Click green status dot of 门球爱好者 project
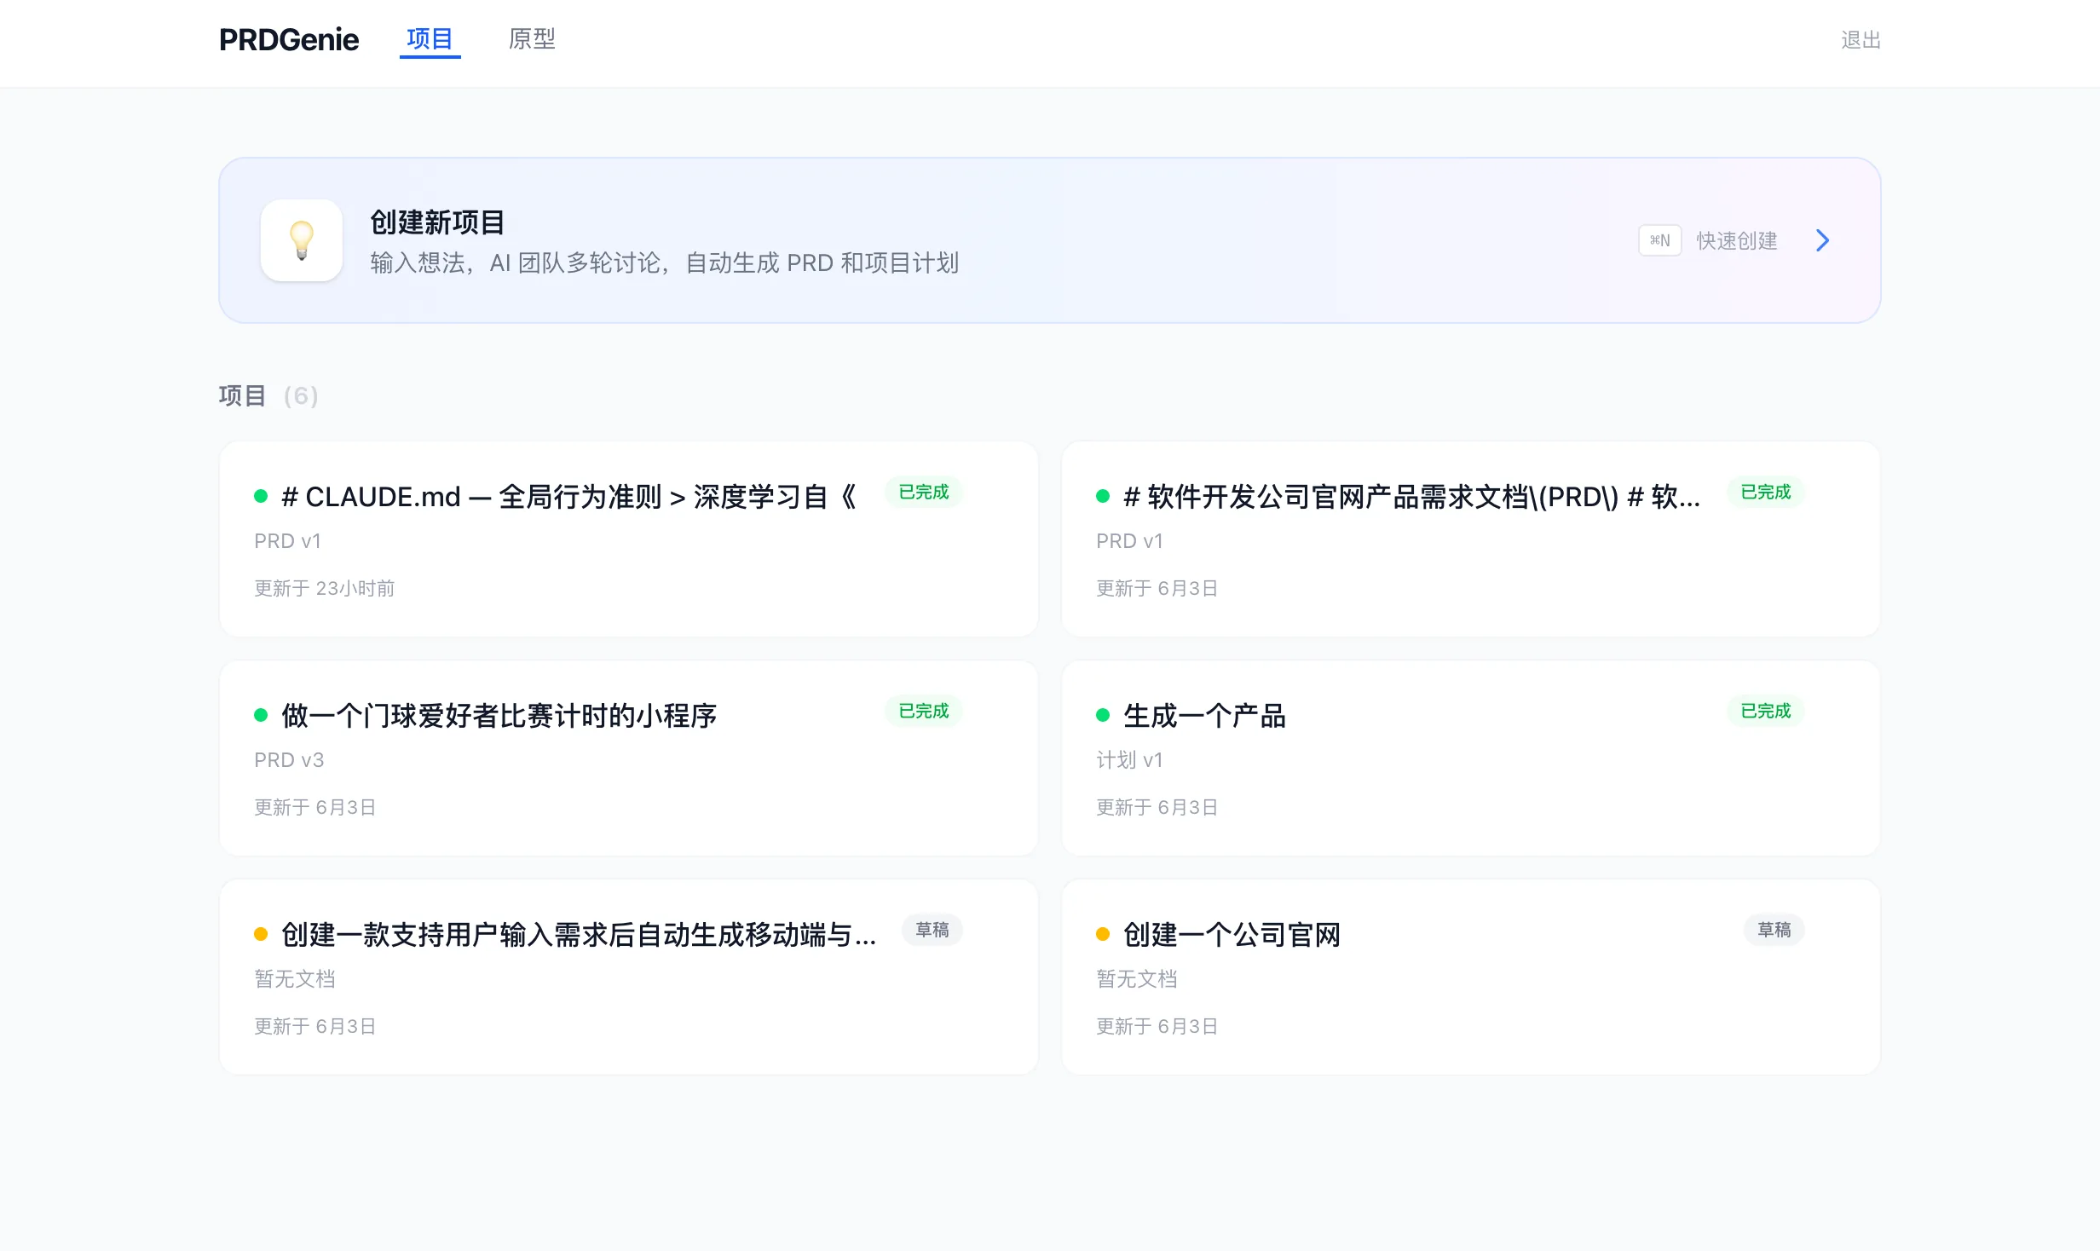Viewport: 2100px width, 1251px height. 261,715
